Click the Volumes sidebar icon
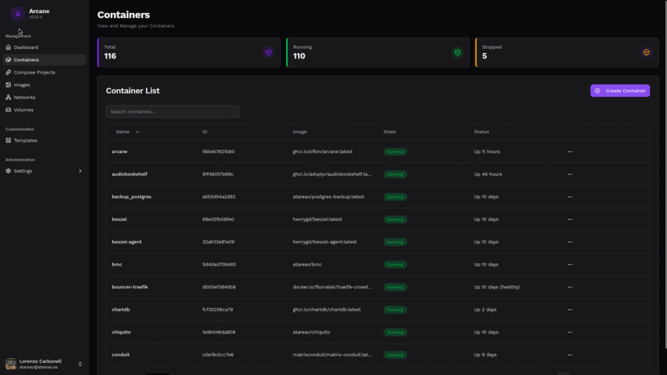The height and width of the screenshot is (375, 667). tap(8, 110)
